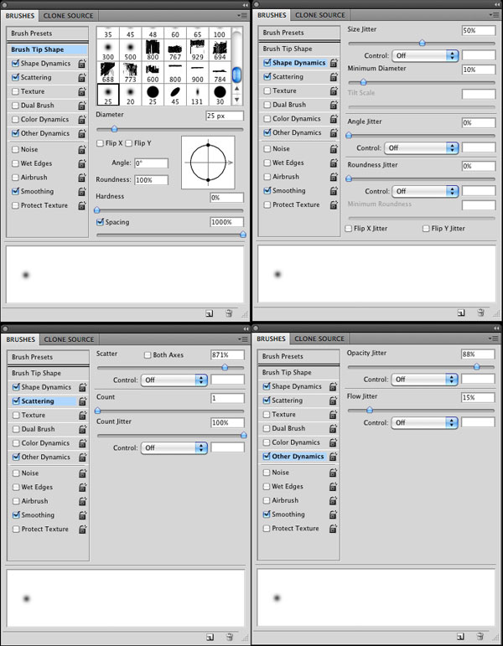Uncheck the Spacing checkbox

coord(100,222)
